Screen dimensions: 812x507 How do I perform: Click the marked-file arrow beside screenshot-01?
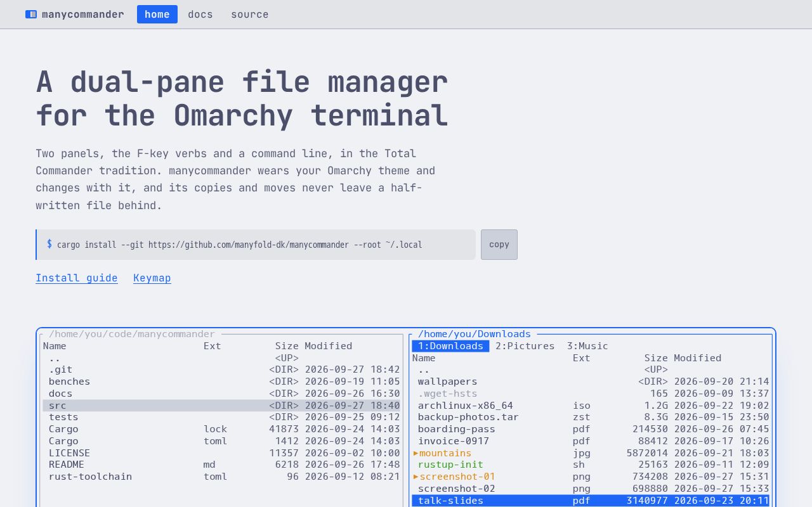tap(416, 477)
